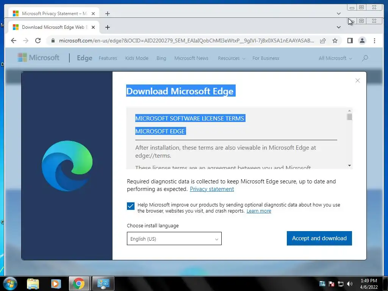Image resolution: width=388 pixels, height=291 pixels.
Task: Reload the Edge download page
Action: tap(38, 41)
